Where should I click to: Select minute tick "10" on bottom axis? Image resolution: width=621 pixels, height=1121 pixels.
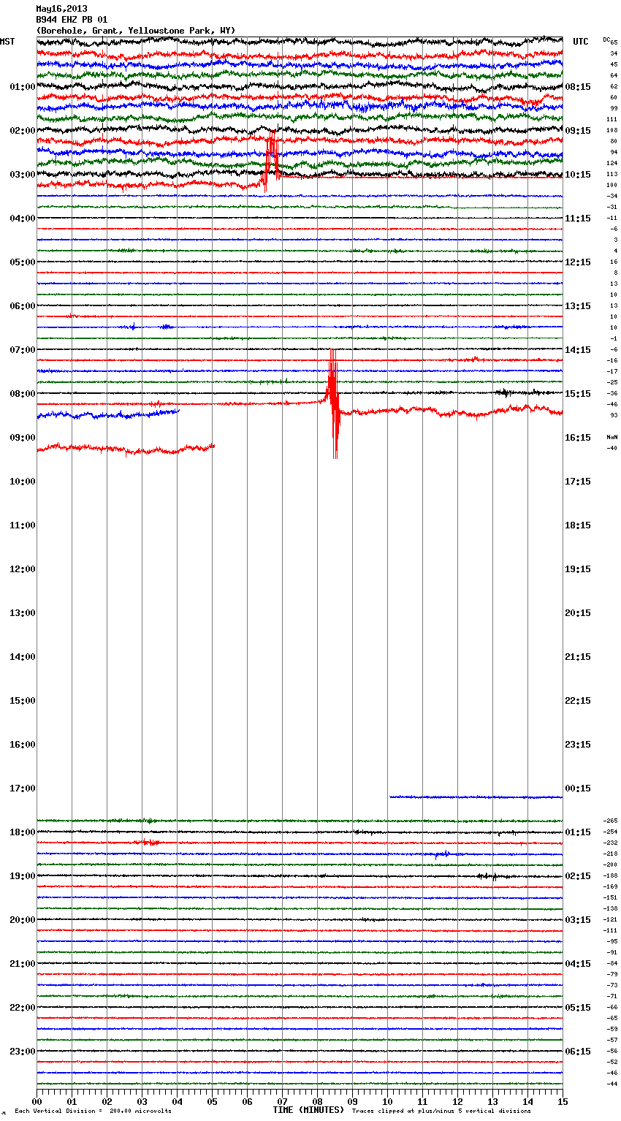pos(387,1101)
